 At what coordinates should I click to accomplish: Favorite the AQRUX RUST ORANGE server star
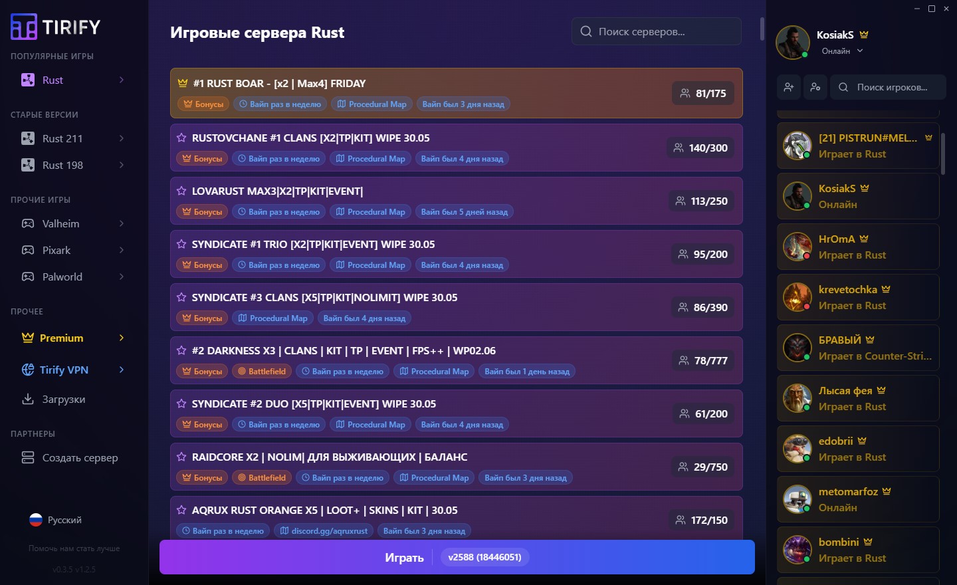181,510
